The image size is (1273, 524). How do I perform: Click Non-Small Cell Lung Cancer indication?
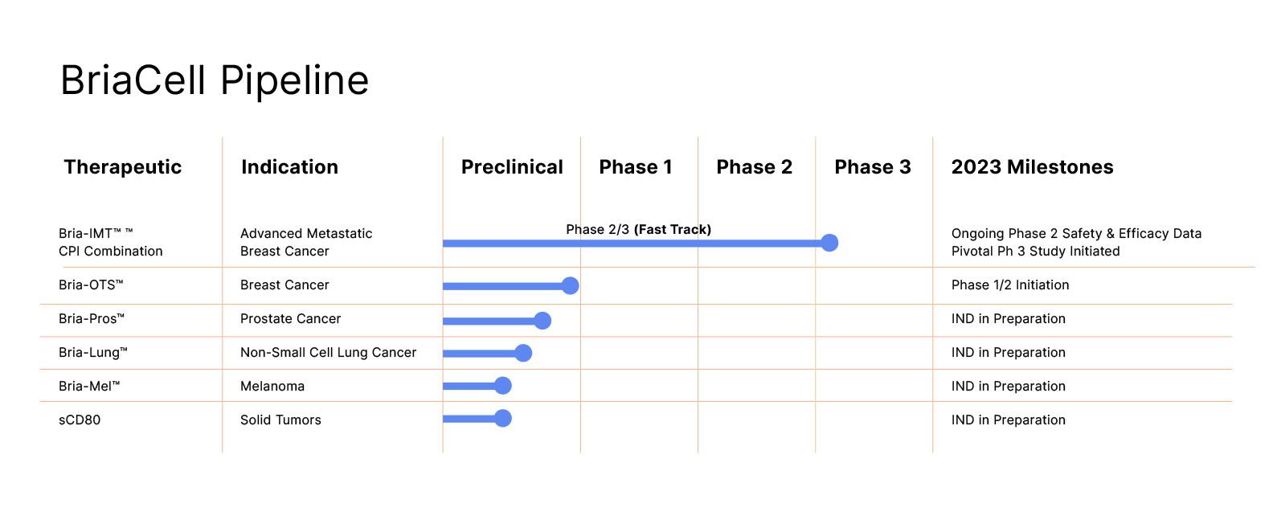(328, 352)
